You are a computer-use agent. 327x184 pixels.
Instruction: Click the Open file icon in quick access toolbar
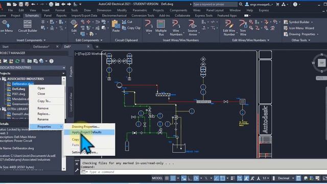15,4
